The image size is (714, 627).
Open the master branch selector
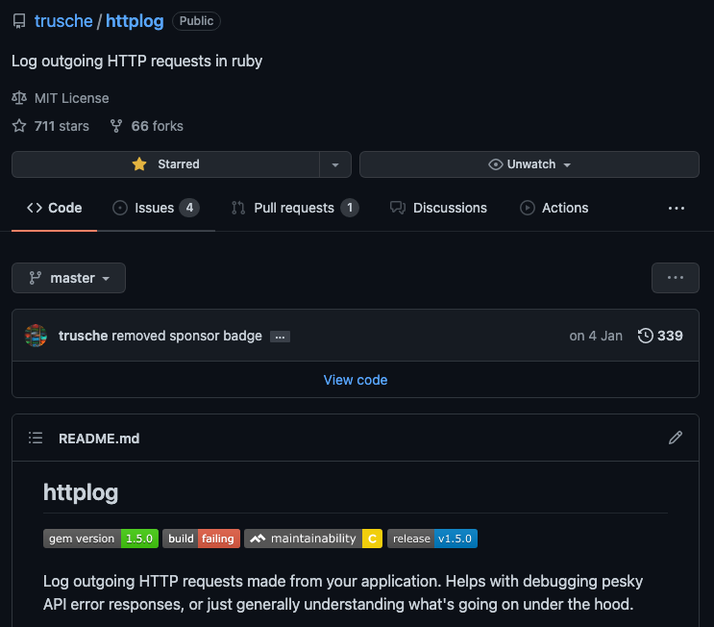68,278
